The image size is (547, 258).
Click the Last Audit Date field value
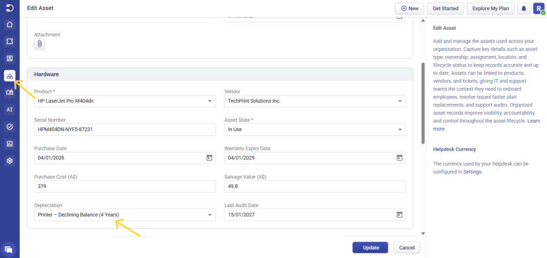[241, 214]
